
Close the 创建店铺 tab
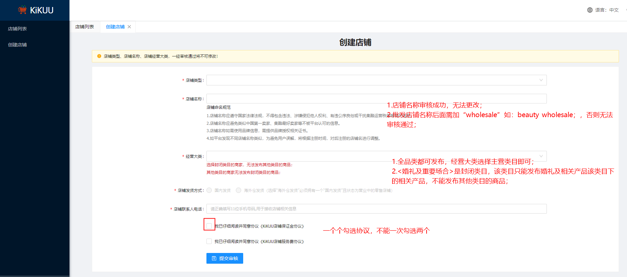click(129, 27)
